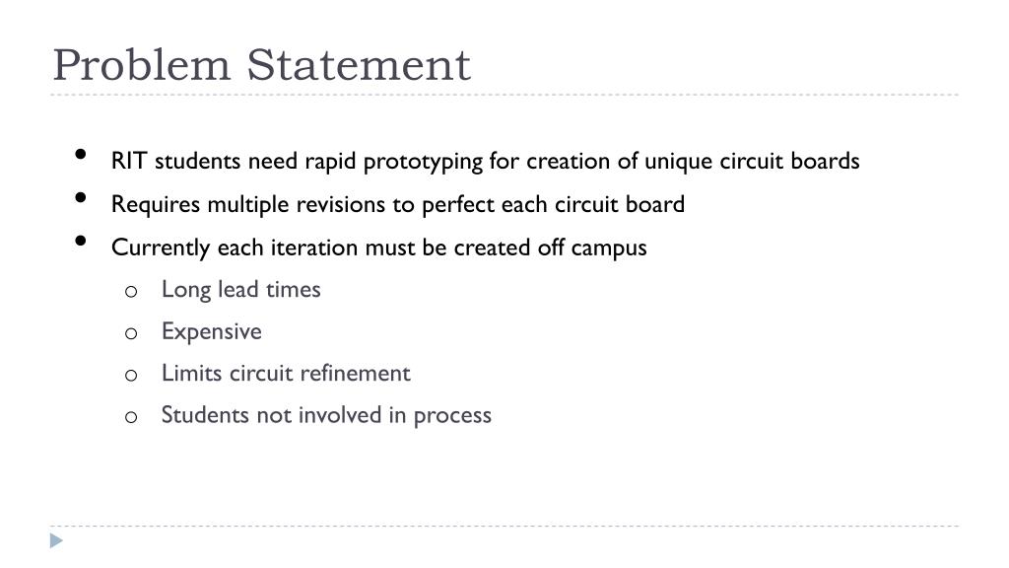Click the bullet before Currently each iteration
Image resolution: width=1009 pixels, height=568 pixels.
[x=81, y=242]
